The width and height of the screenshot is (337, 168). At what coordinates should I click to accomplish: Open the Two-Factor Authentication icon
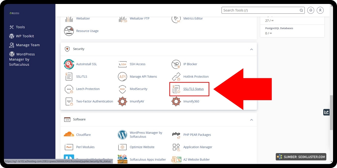click(69, 101)
